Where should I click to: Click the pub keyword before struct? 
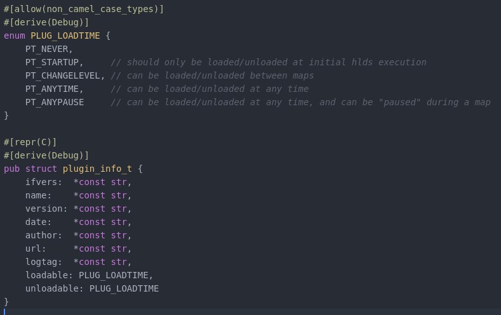[12, 169]
